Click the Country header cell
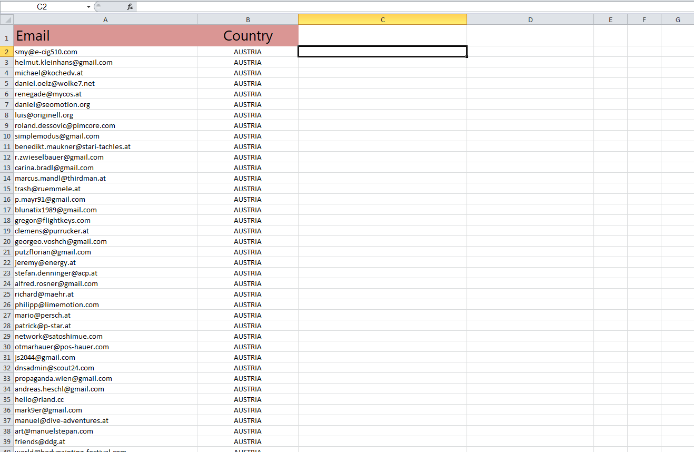 [x=247, y=35]
